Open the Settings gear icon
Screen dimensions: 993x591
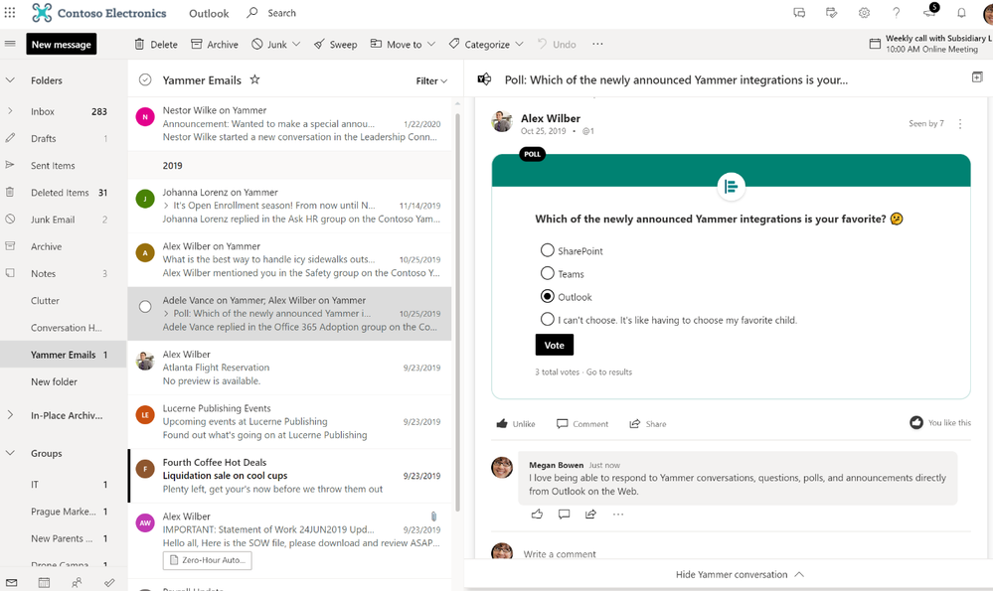(x=864, y=13)
